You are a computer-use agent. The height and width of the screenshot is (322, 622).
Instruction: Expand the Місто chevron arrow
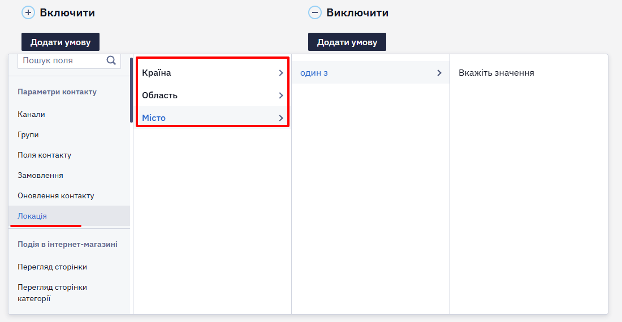click(281, 118)
